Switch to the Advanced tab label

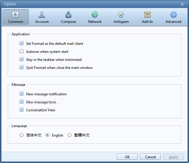pyautogui.click(x=173, y=22)
